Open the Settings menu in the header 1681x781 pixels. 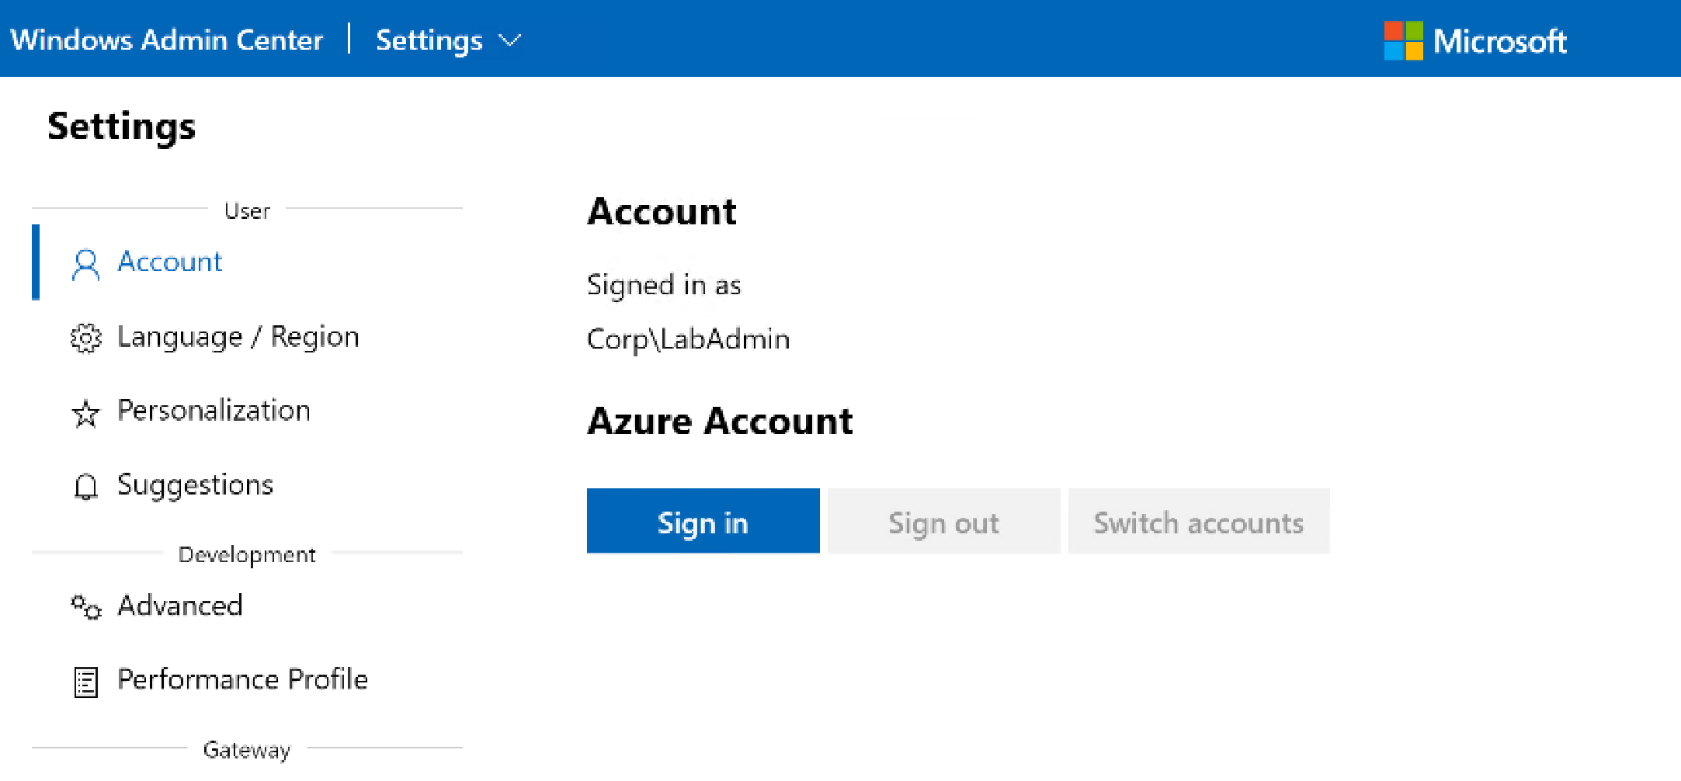point(429,40)
